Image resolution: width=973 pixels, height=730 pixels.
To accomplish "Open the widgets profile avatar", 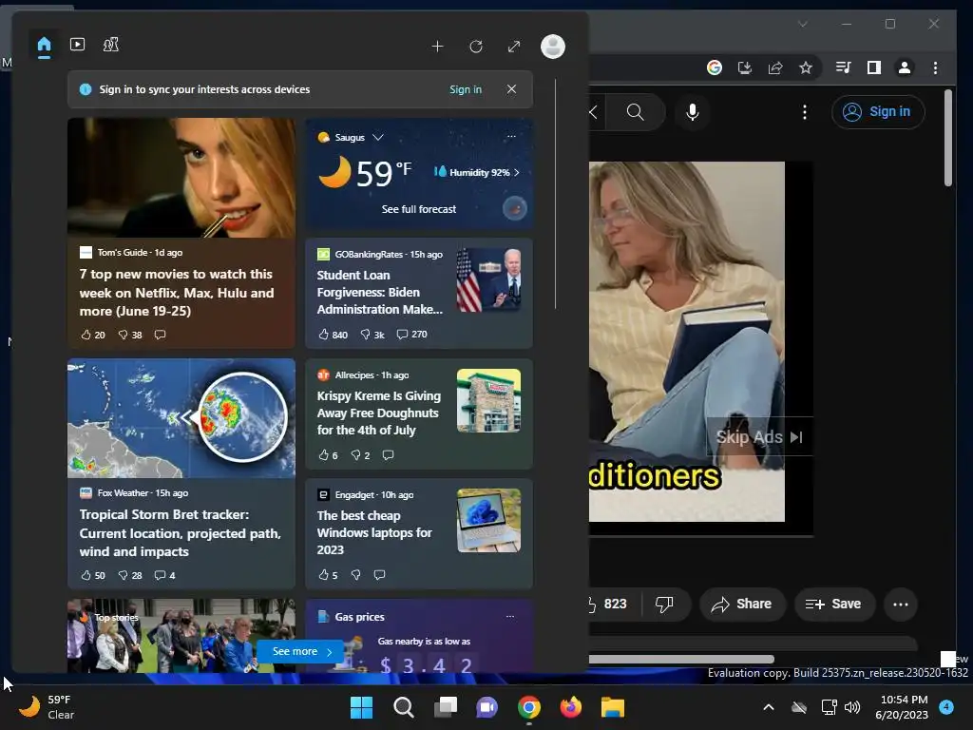I will (553, 47).
